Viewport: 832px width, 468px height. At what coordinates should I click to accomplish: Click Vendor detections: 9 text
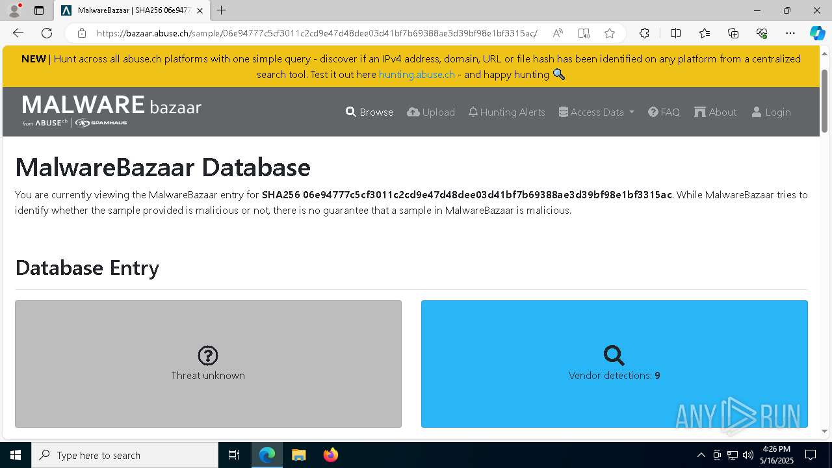click(614, 375)
